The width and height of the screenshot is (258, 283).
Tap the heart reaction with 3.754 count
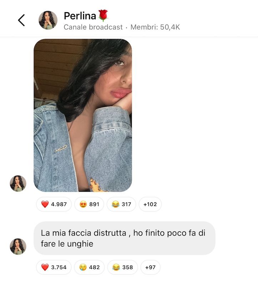tap(54, 267)
